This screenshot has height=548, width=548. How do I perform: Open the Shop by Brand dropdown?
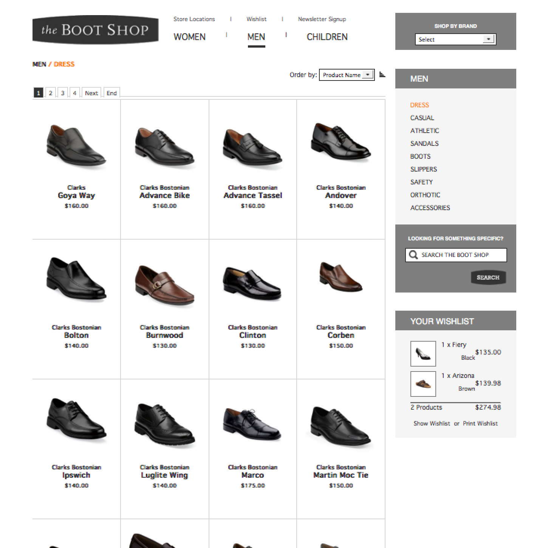point(455,39)
